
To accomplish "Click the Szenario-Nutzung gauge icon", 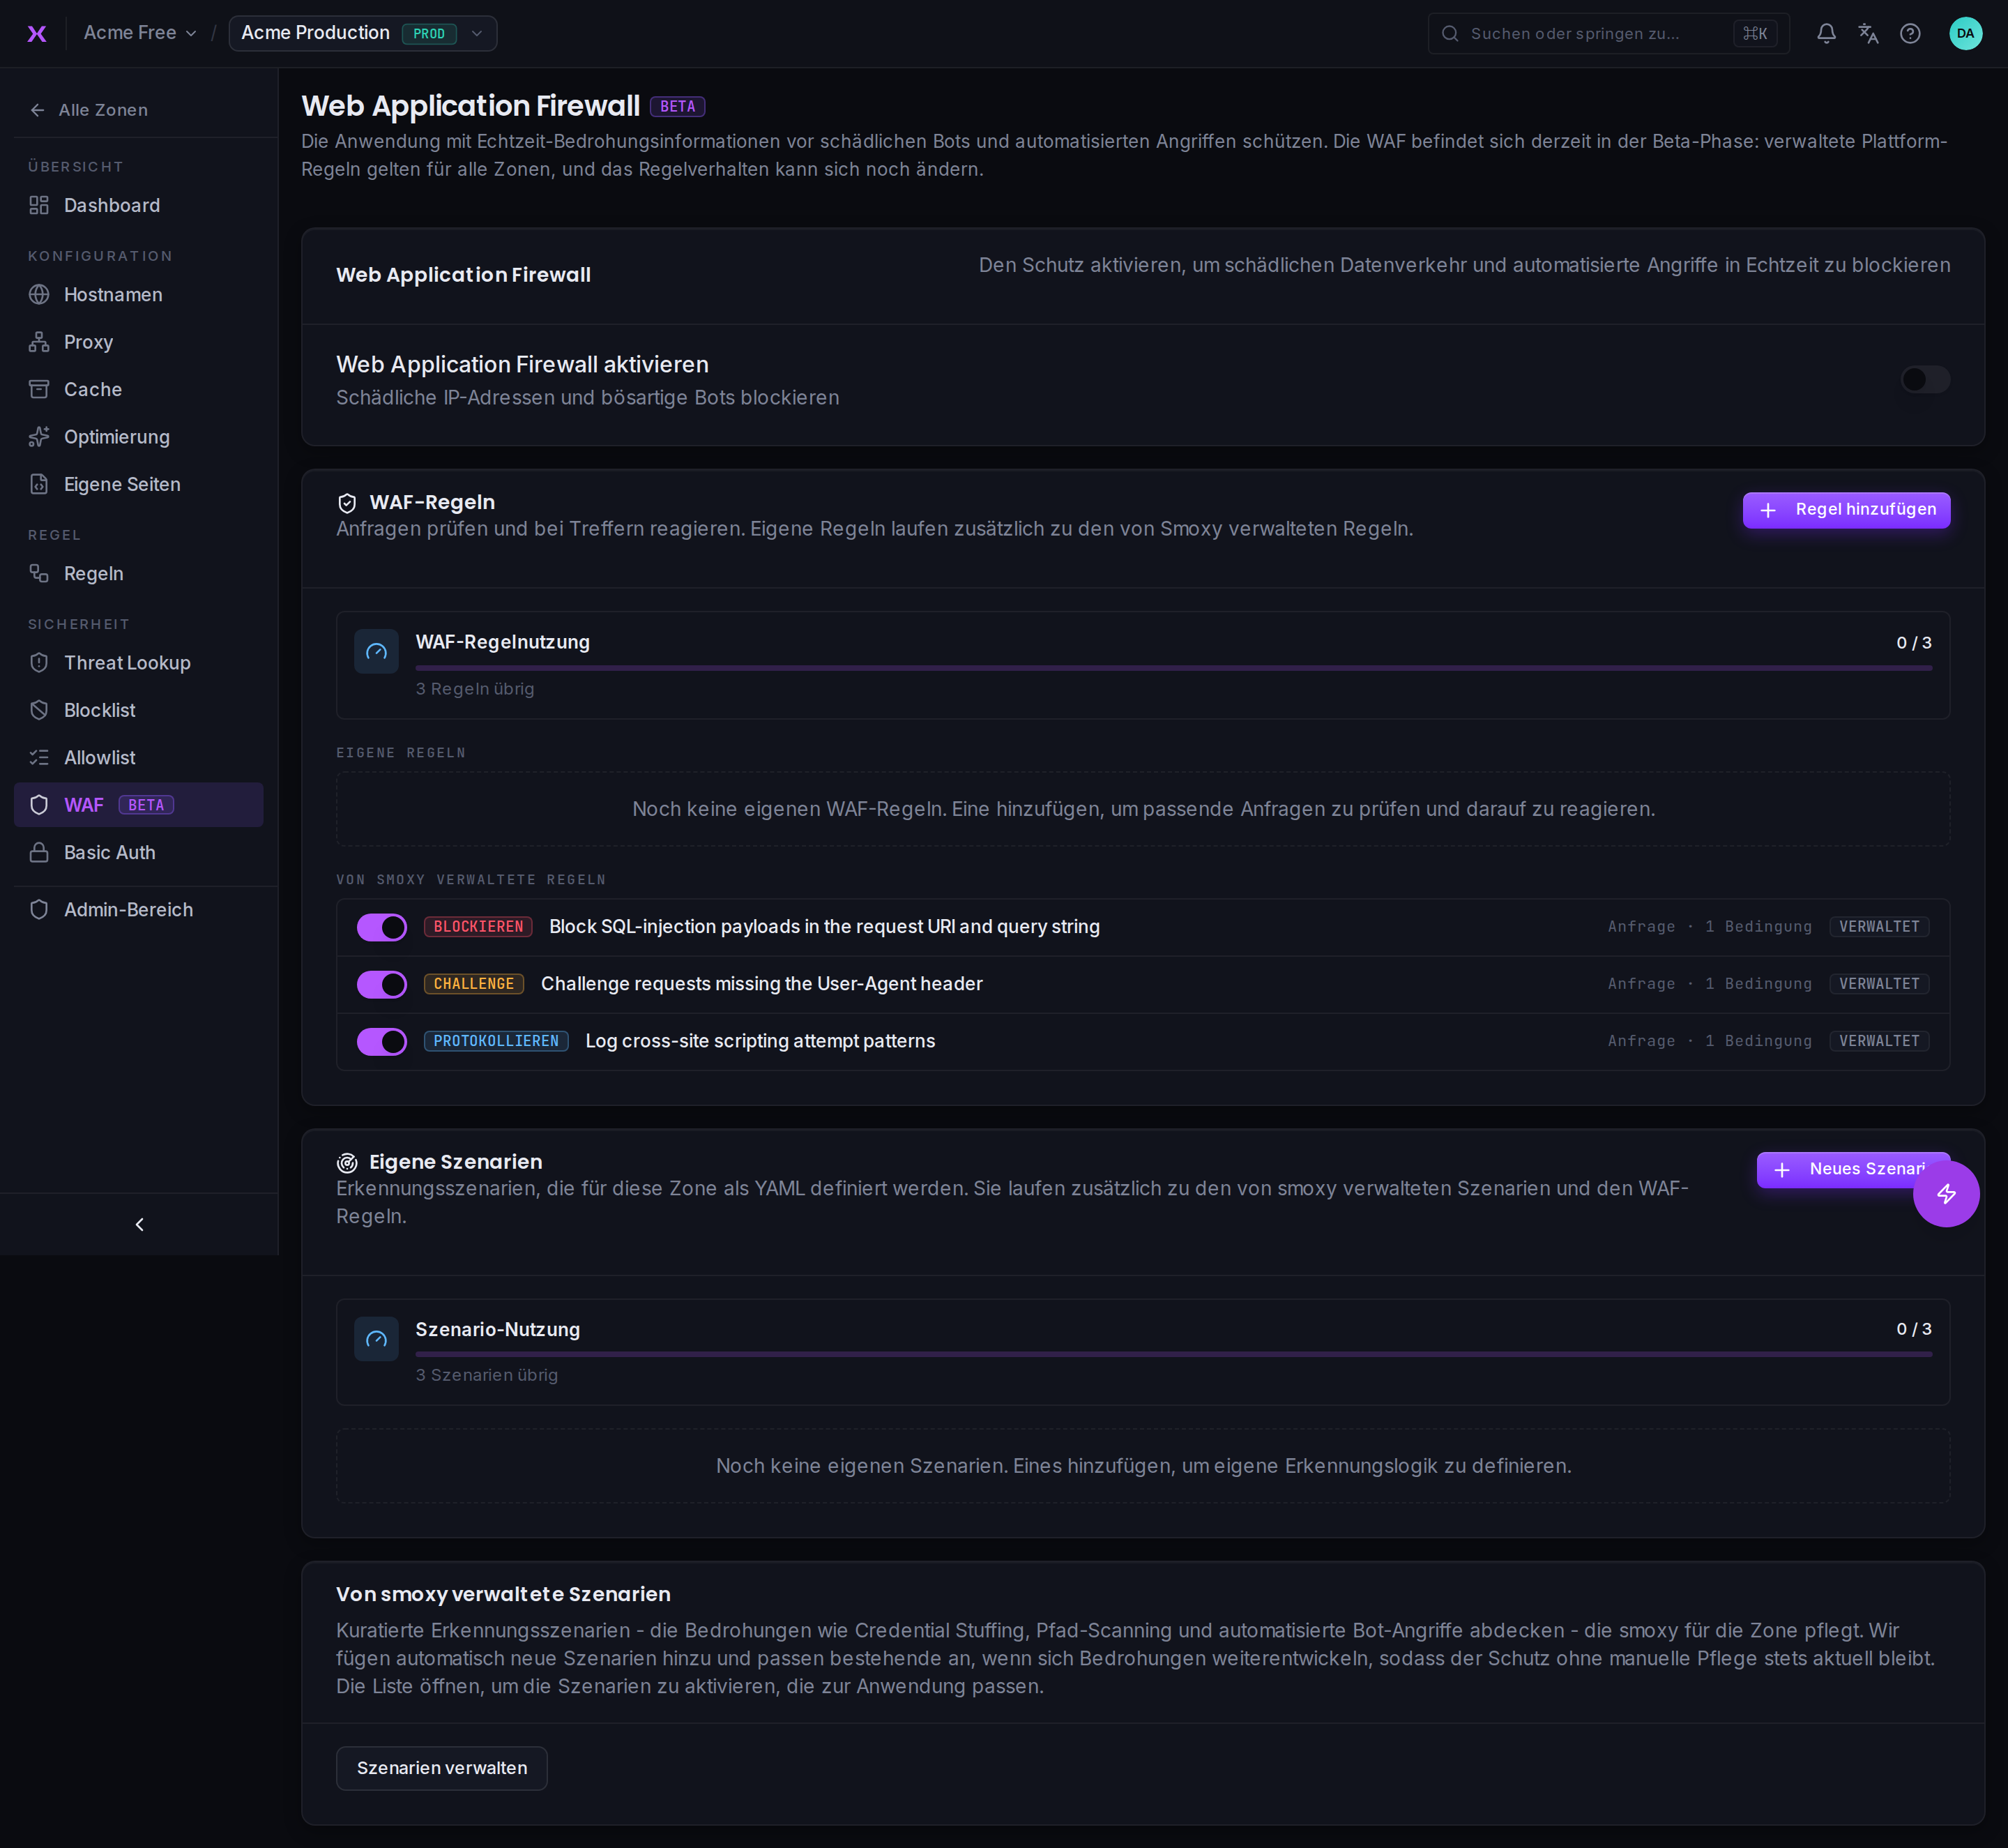I will pos(376,1339).
